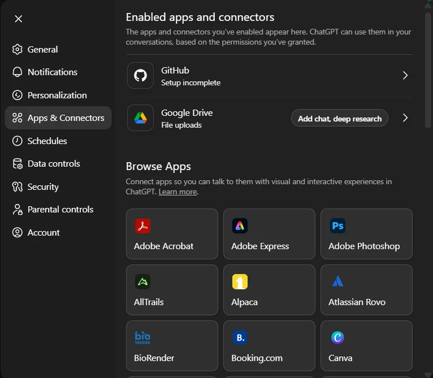Switch to Data controls settings

(x=54, y=164)
